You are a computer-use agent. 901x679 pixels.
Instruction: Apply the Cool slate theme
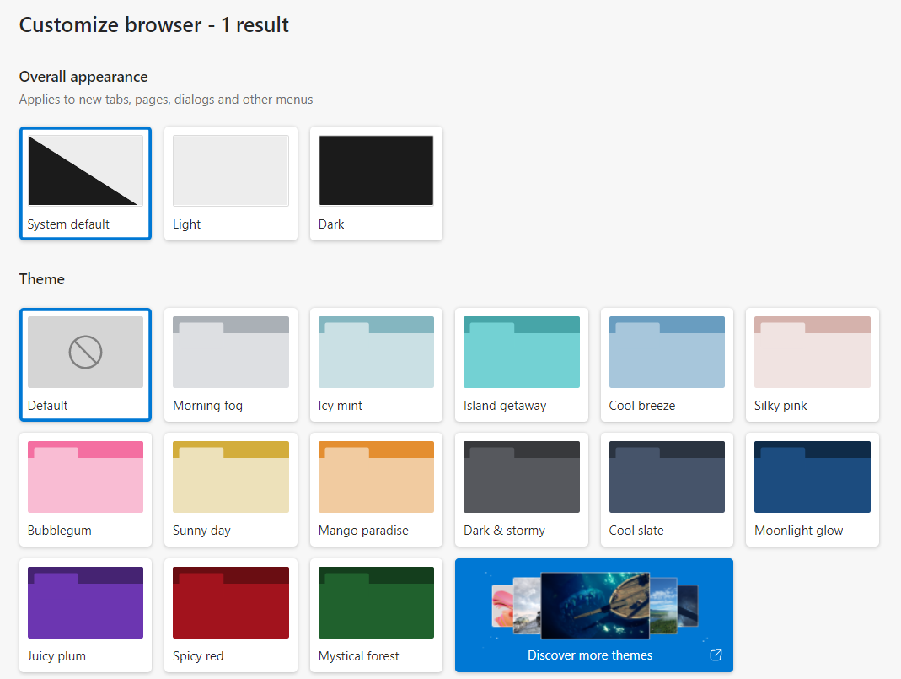point(668,490)
